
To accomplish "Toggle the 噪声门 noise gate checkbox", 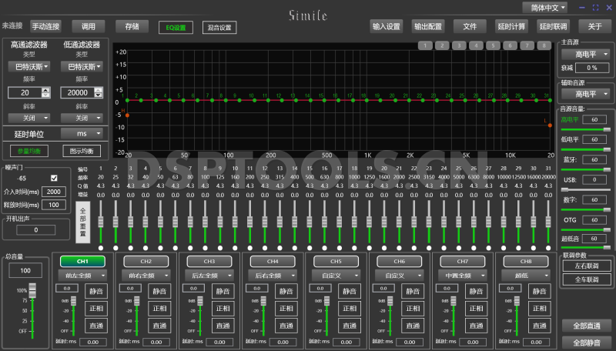I will click(x=54, y=179).
